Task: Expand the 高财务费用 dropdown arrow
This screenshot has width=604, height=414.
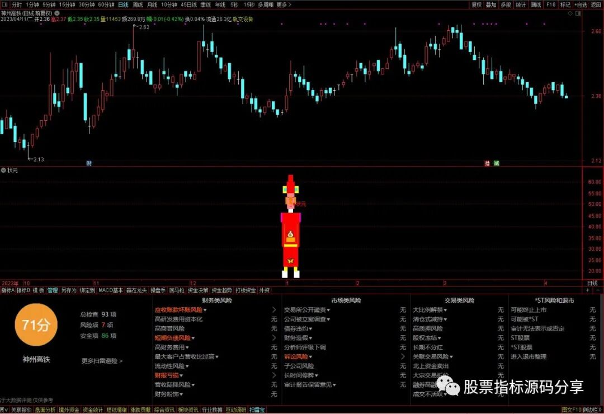Action: point(187,347)
